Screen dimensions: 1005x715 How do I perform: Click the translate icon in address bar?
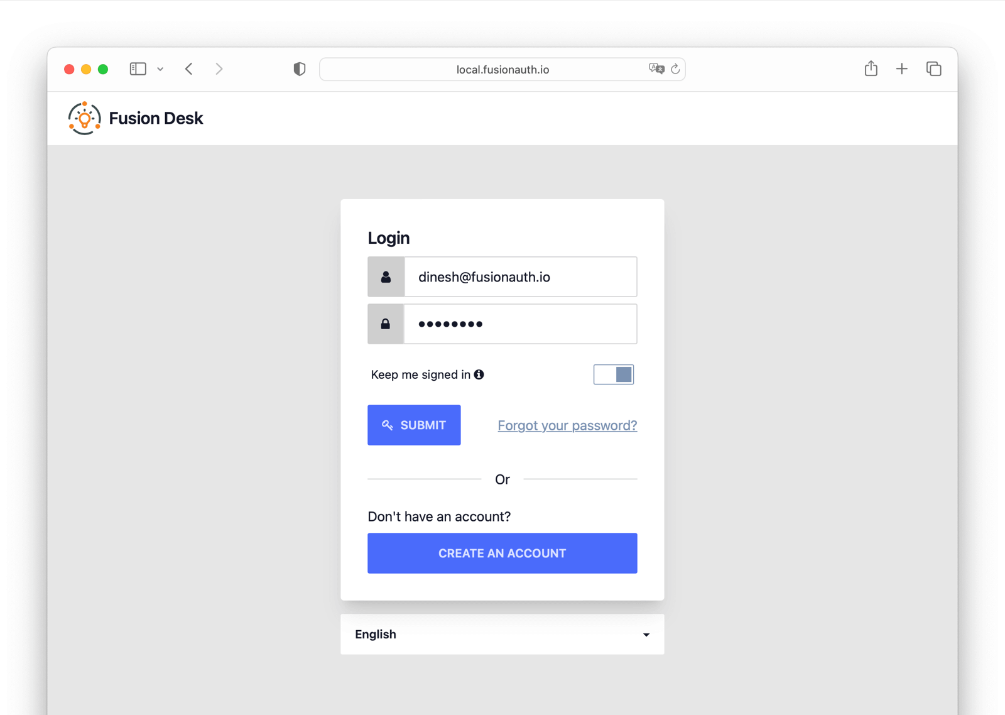click(656, 69)
